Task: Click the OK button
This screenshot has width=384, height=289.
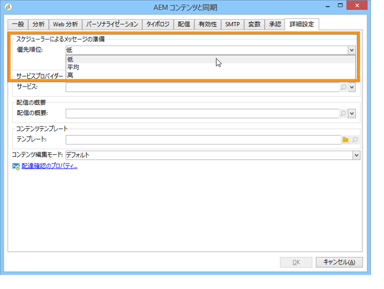Action: point(296,262)
